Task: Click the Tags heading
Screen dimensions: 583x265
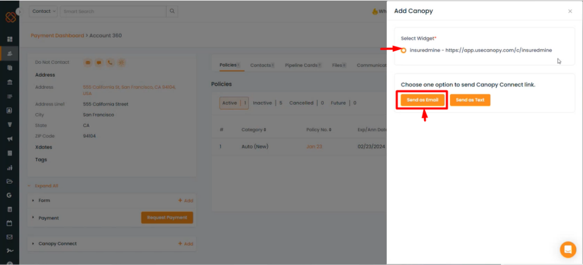Action: tap(41, 160)
